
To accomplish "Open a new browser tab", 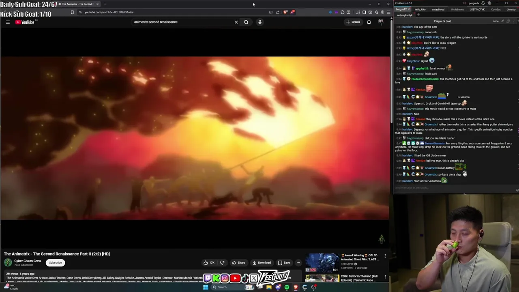I will 105,4.
